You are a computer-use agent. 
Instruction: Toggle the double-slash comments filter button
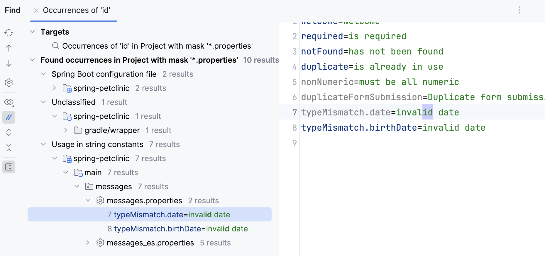point(9,117)
